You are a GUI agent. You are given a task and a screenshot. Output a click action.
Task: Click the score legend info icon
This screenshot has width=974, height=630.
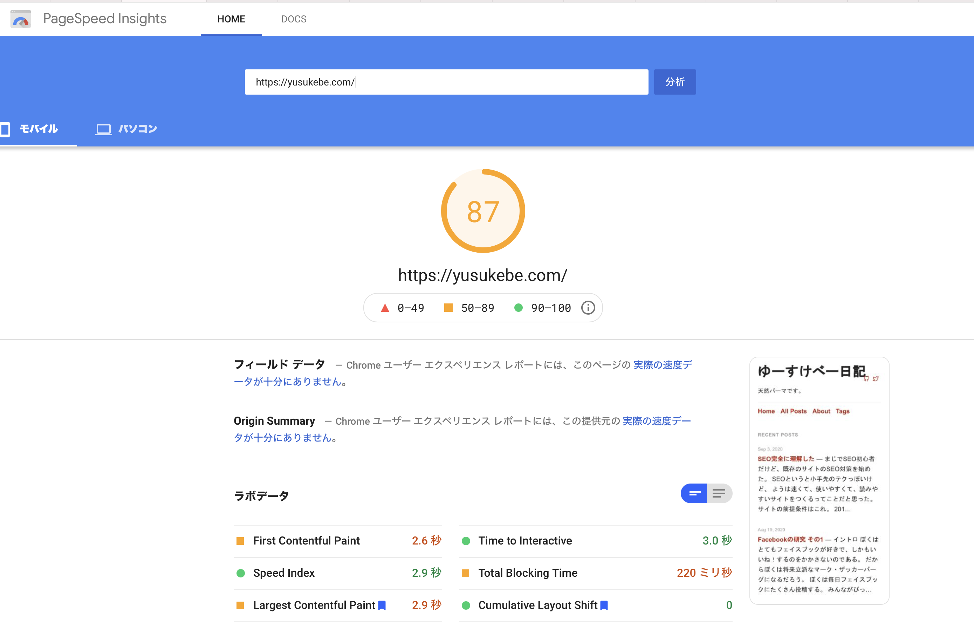pos(588,308)
